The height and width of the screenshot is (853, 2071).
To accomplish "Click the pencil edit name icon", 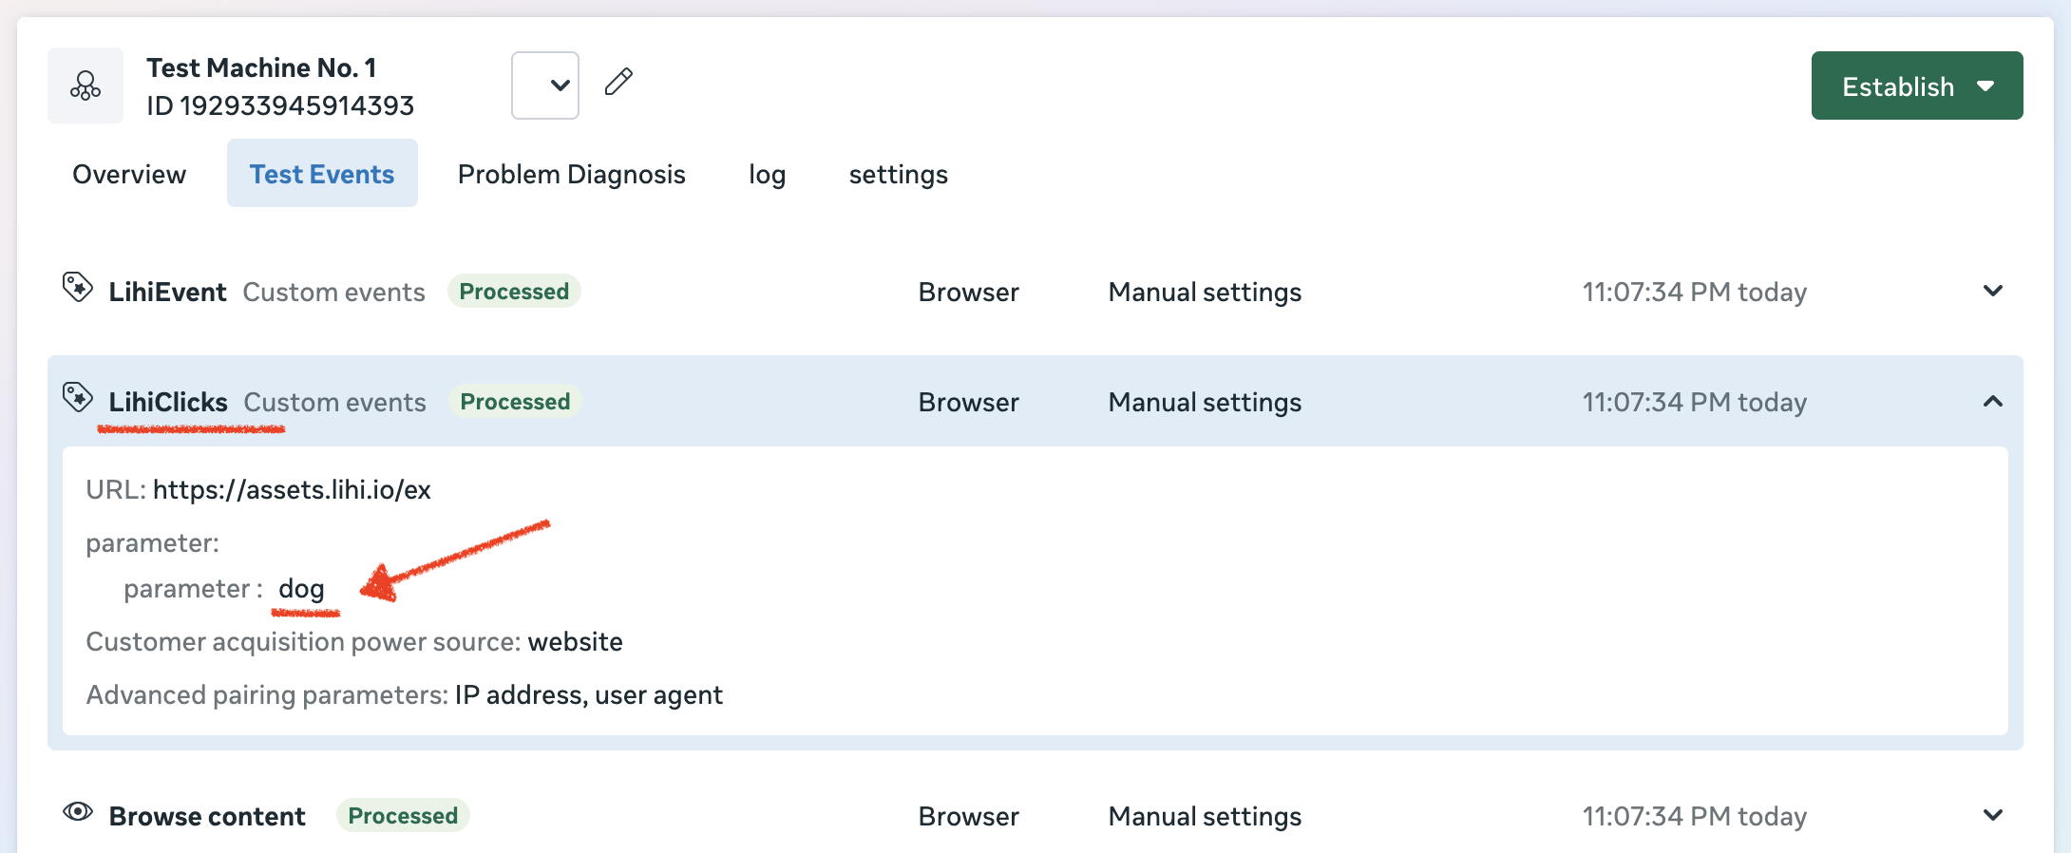I will click(x=618, y=82).
